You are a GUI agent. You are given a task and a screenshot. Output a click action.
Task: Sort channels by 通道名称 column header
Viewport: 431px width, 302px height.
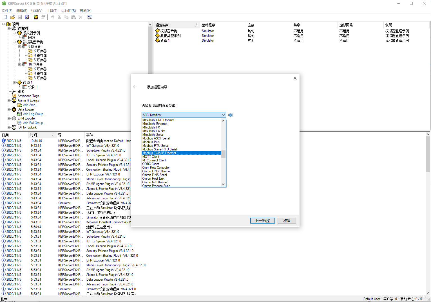[x=177, y=25]
